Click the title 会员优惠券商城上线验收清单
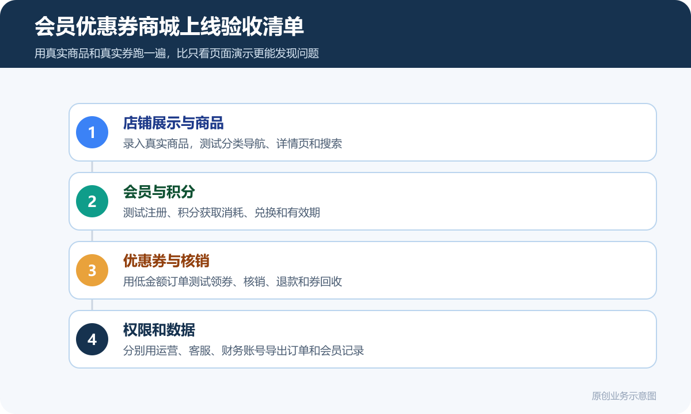This screenshot has height=414, width=691. tap(169, 26)
